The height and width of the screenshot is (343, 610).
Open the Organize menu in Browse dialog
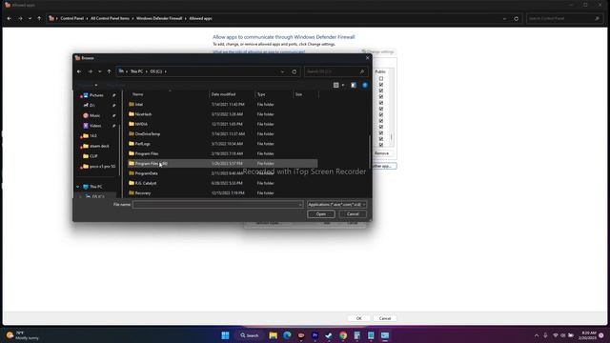[87, 85]
